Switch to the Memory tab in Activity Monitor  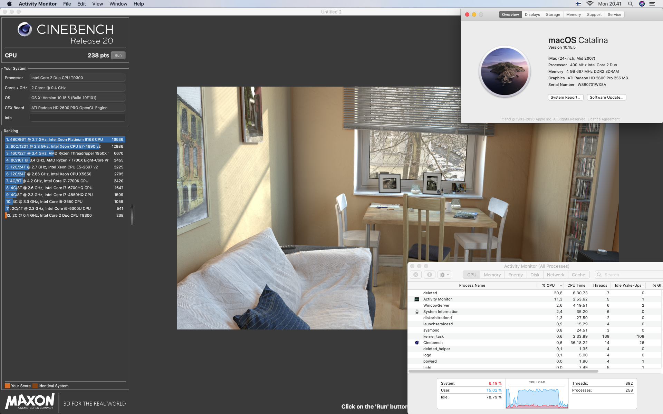tap(492, 275)
